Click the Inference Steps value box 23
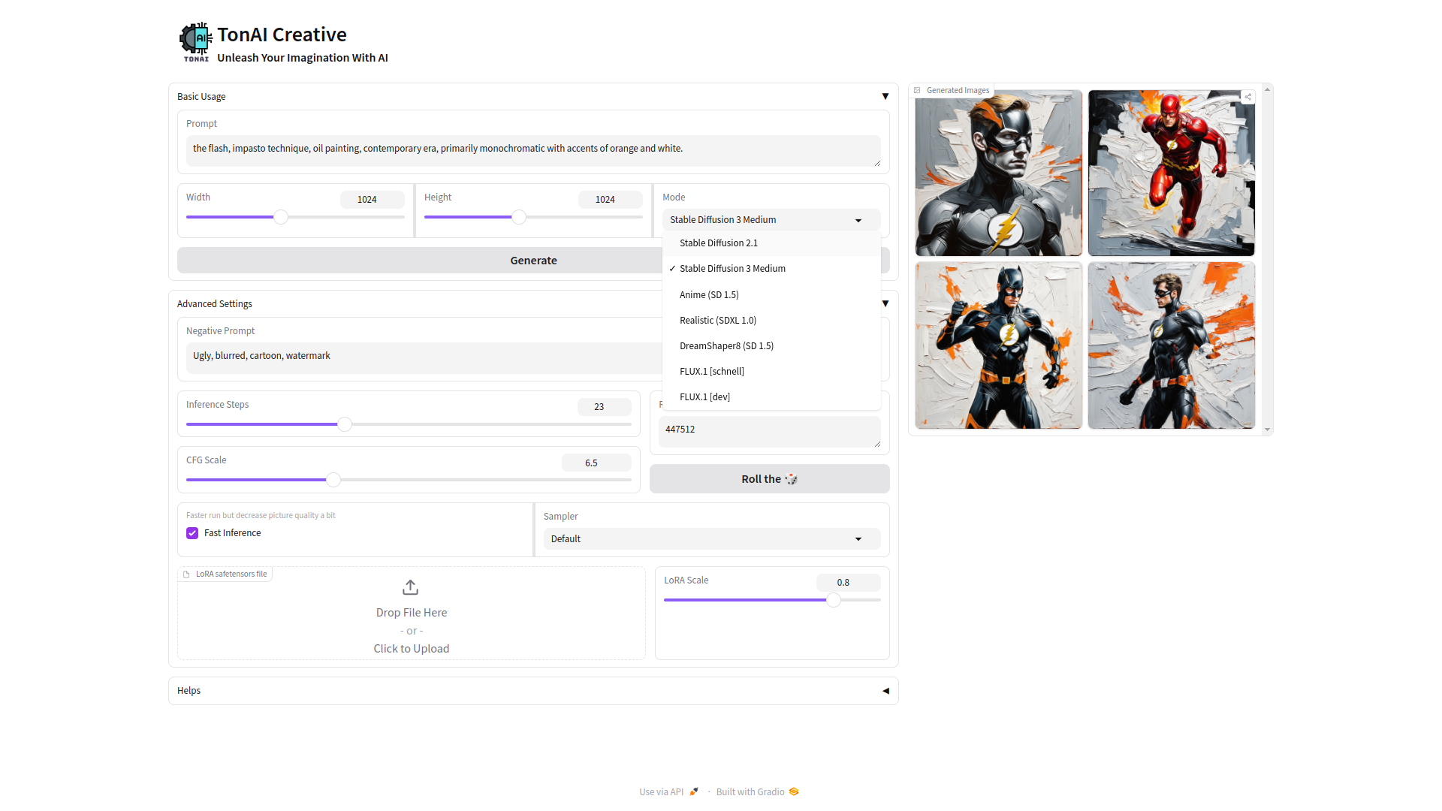1442x811 pixels. pyautogui.click(x=605, y=407)
